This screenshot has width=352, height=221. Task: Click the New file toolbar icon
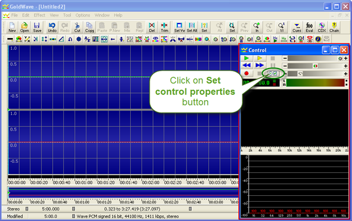(12, 28)
